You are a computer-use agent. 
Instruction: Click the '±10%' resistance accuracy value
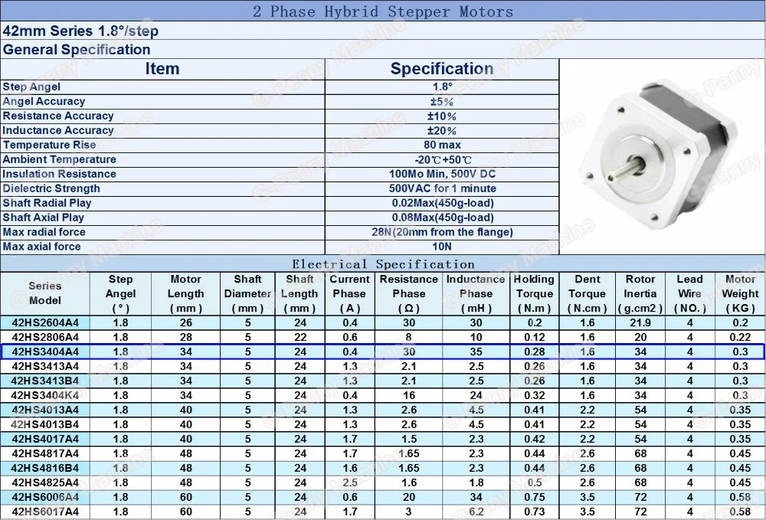(x=442, y=116)
